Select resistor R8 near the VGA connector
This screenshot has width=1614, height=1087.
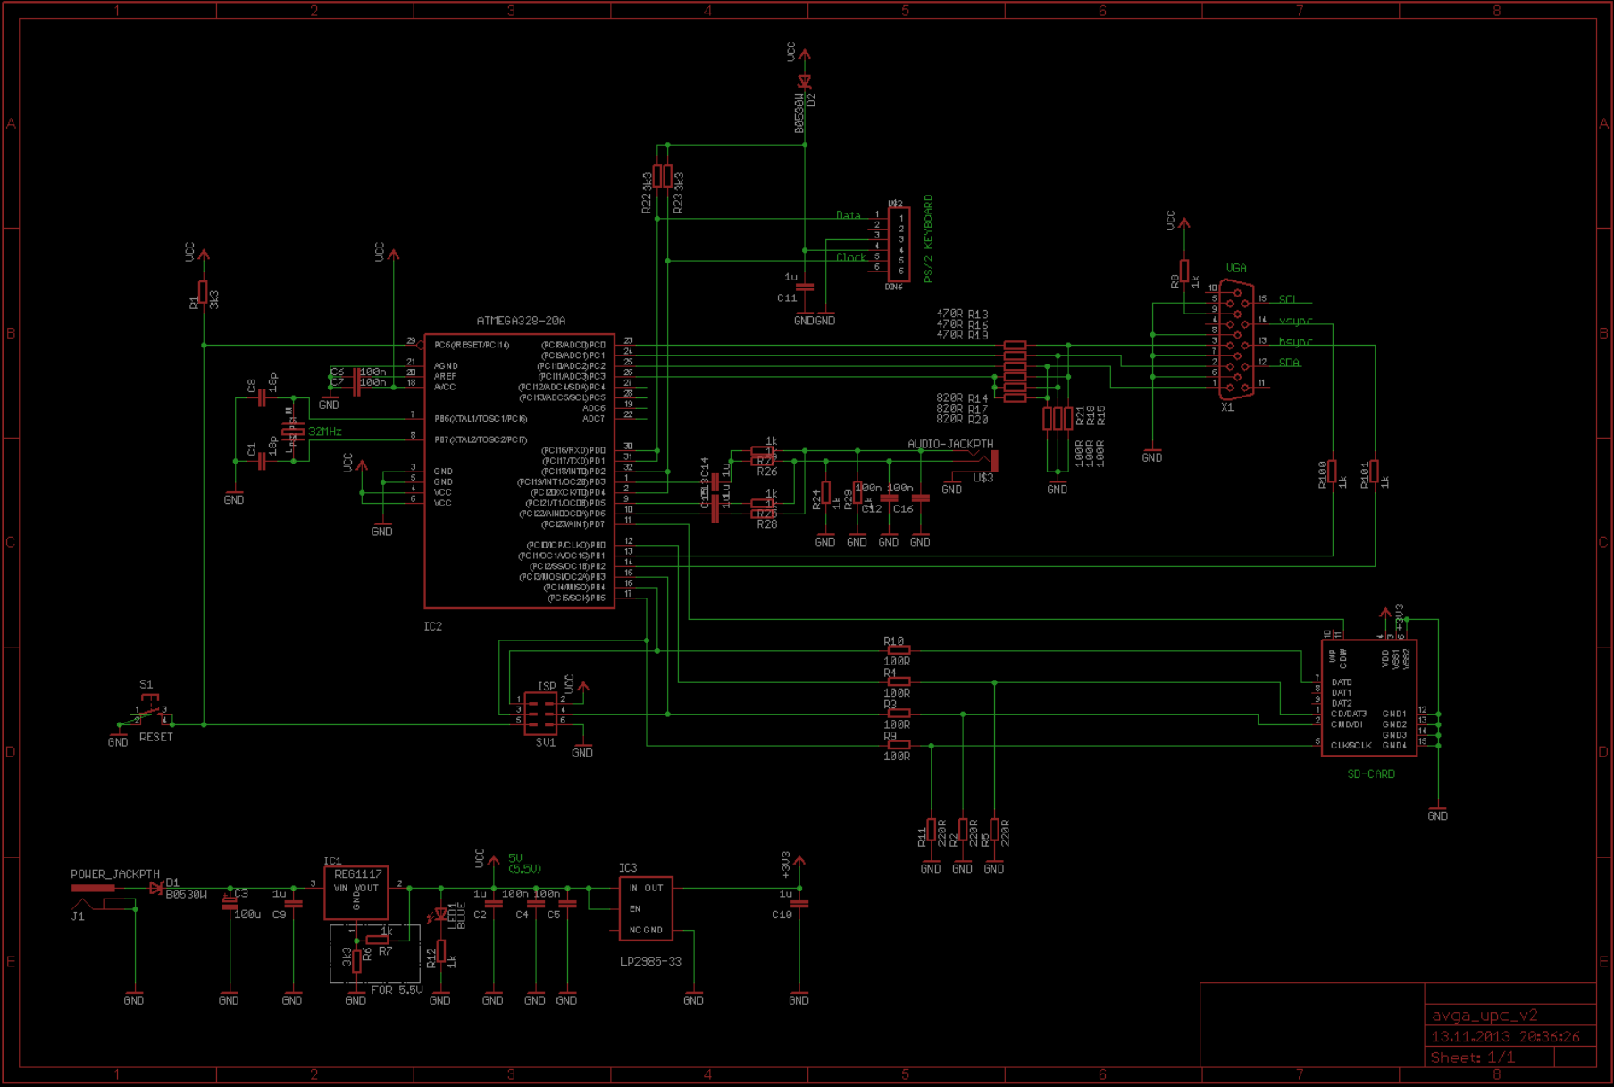(1184, 271)
